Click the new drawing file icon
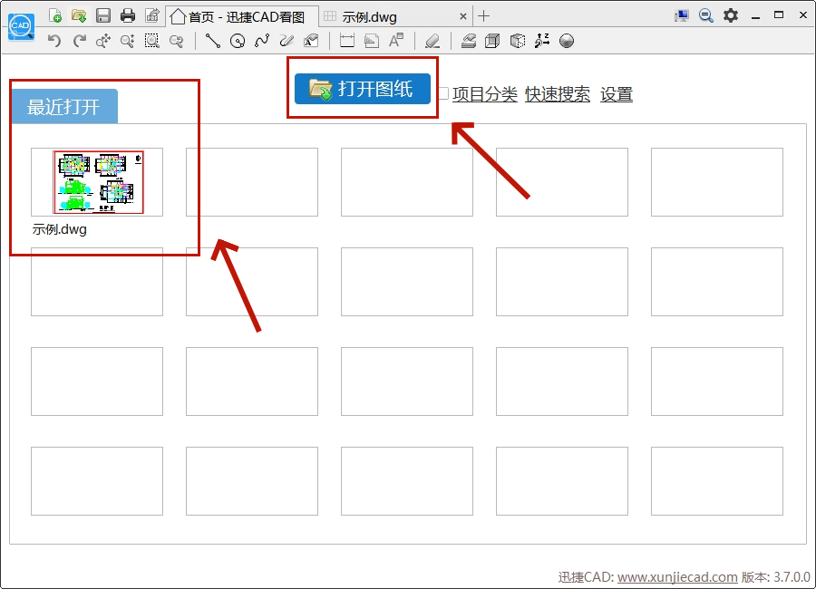 55,15
